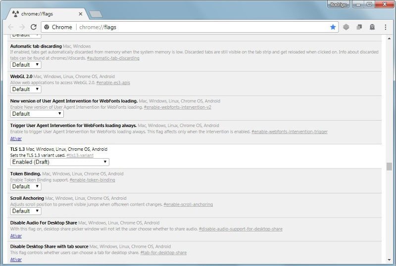Click Ativar under Disable Audio For Desktop Share

click(16, 236)
